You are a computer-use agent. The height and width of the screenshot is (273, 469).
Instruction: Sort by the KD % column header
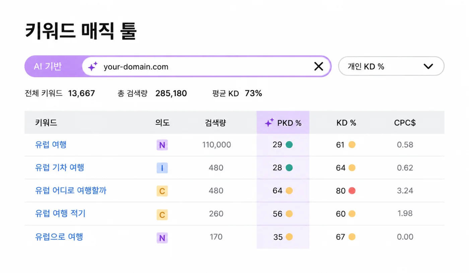coord(346,123)
